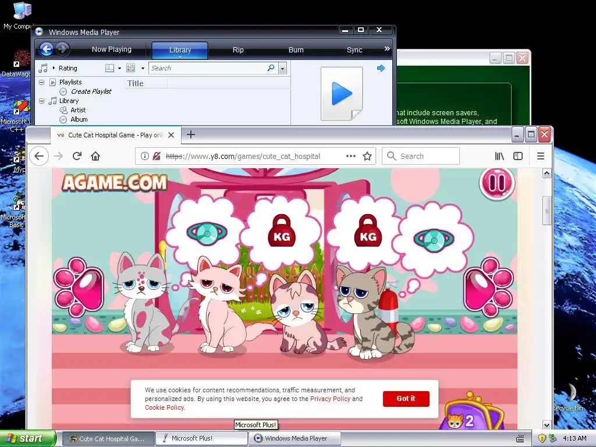
Task: Click the blocked plugin icon in address bar
Action: click(x=156, y=156)
